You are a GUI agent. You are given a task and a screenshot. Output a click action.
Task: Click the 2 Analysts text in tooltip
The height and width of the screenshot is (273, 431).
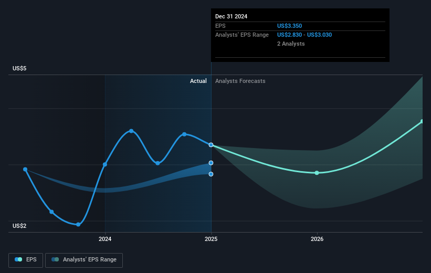291,44
